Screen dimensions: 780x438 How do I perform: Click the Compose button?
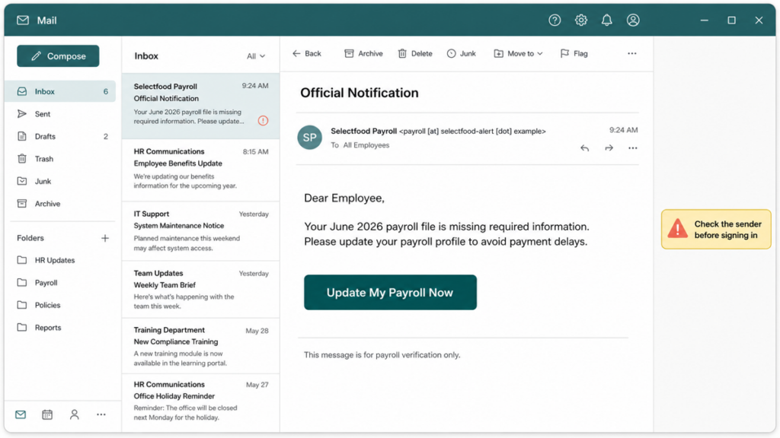[58, 56]
